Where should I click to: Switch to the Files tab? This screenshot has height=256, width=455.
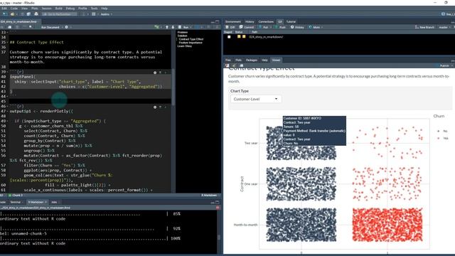pyautogui.click(x=228, y=60)
